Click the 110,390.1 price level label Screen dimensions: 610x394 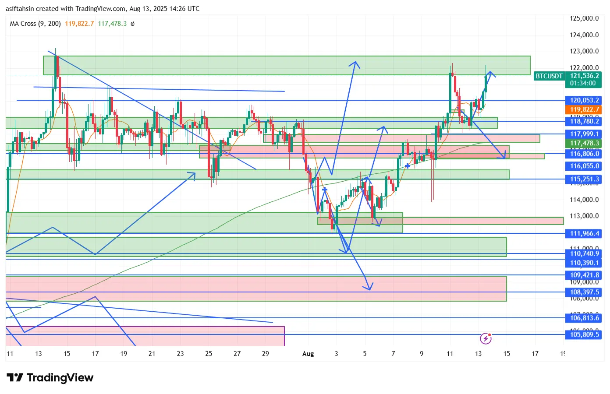(584, 263)
